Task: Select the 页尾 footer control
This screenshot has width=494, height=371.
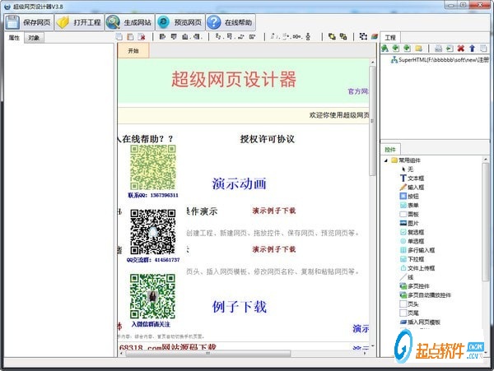Action: (409, 313)
